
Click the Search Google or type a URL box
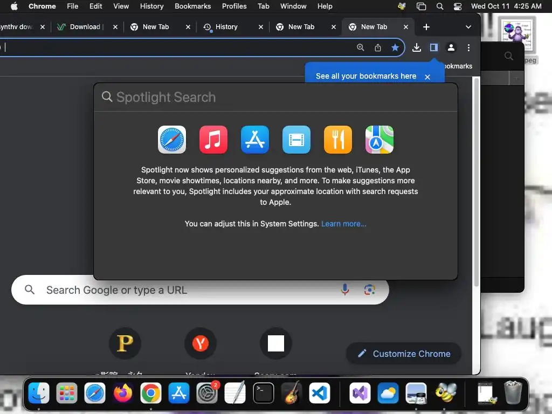(200, 289)
